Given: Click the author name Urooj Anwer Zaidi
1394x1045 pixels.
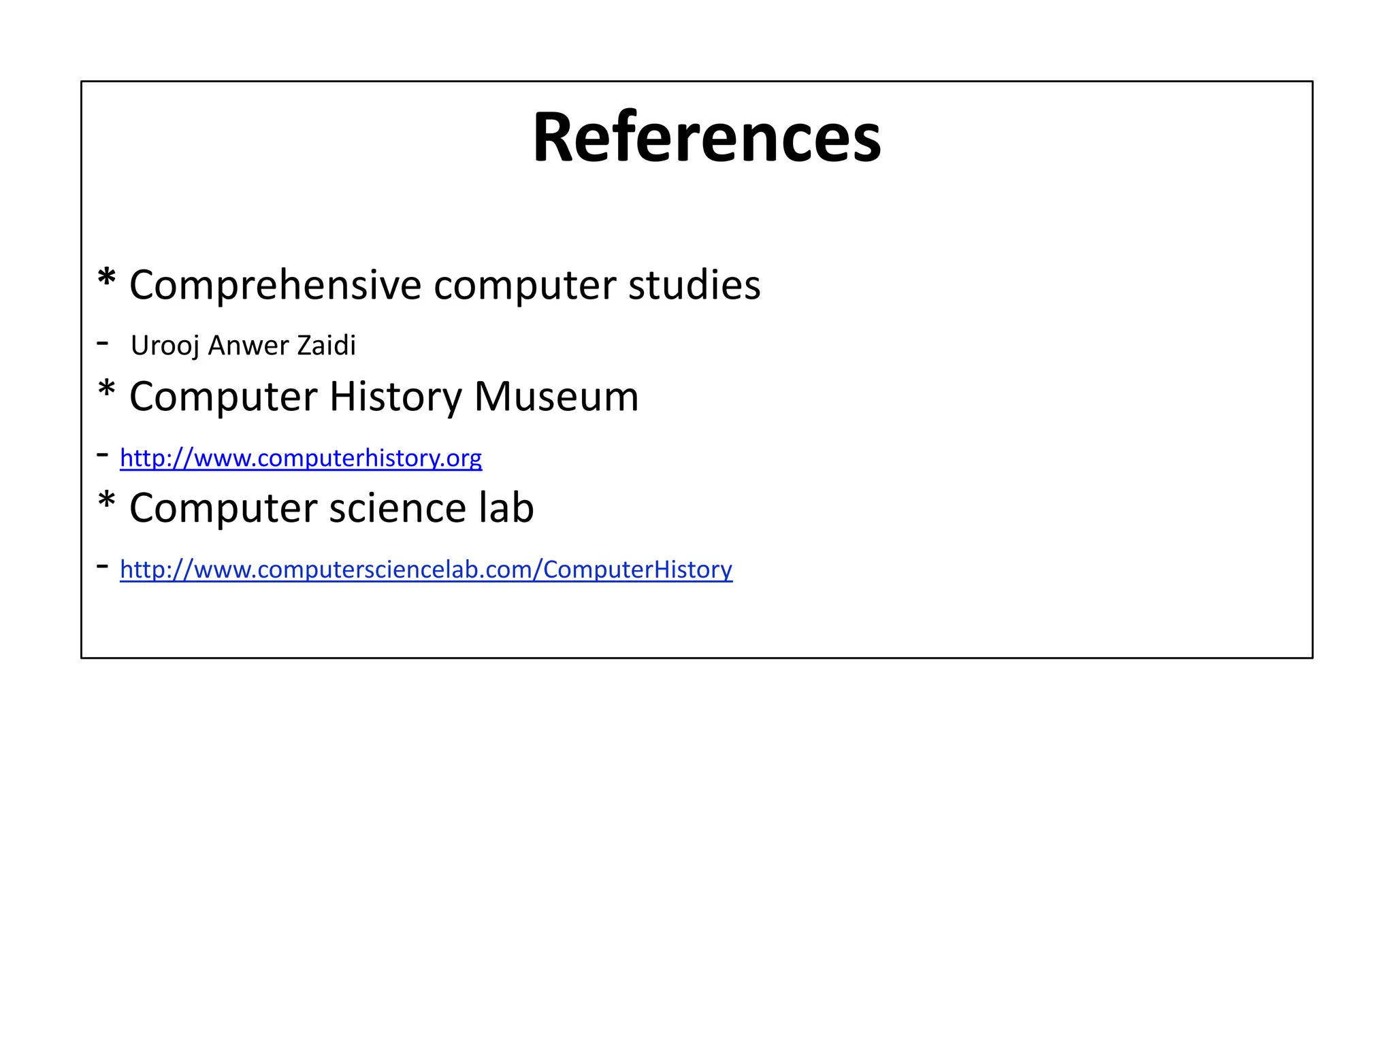Looking at the screenshot, I should [x=243, y=346].
